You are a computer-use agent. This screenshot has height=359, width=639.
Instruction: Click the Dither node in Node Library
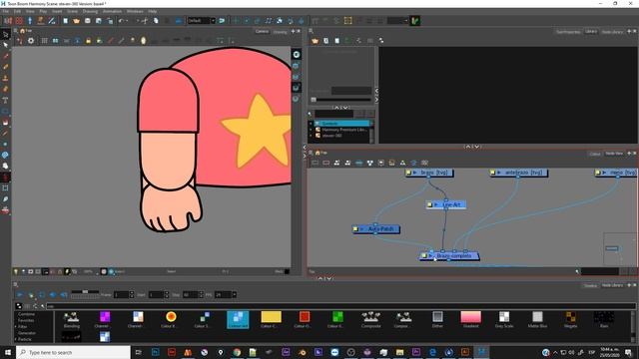[437, 319]
